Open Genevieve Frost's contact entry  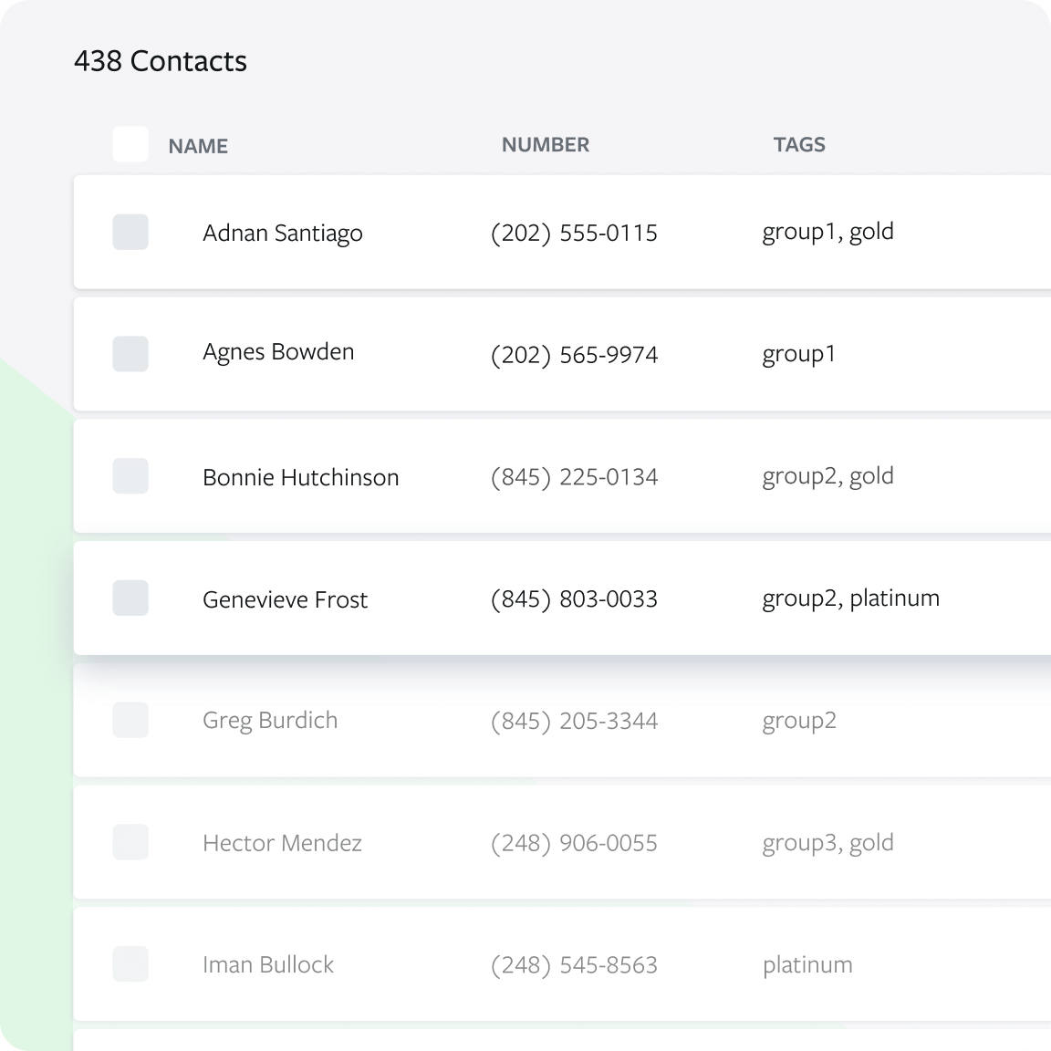285,599
